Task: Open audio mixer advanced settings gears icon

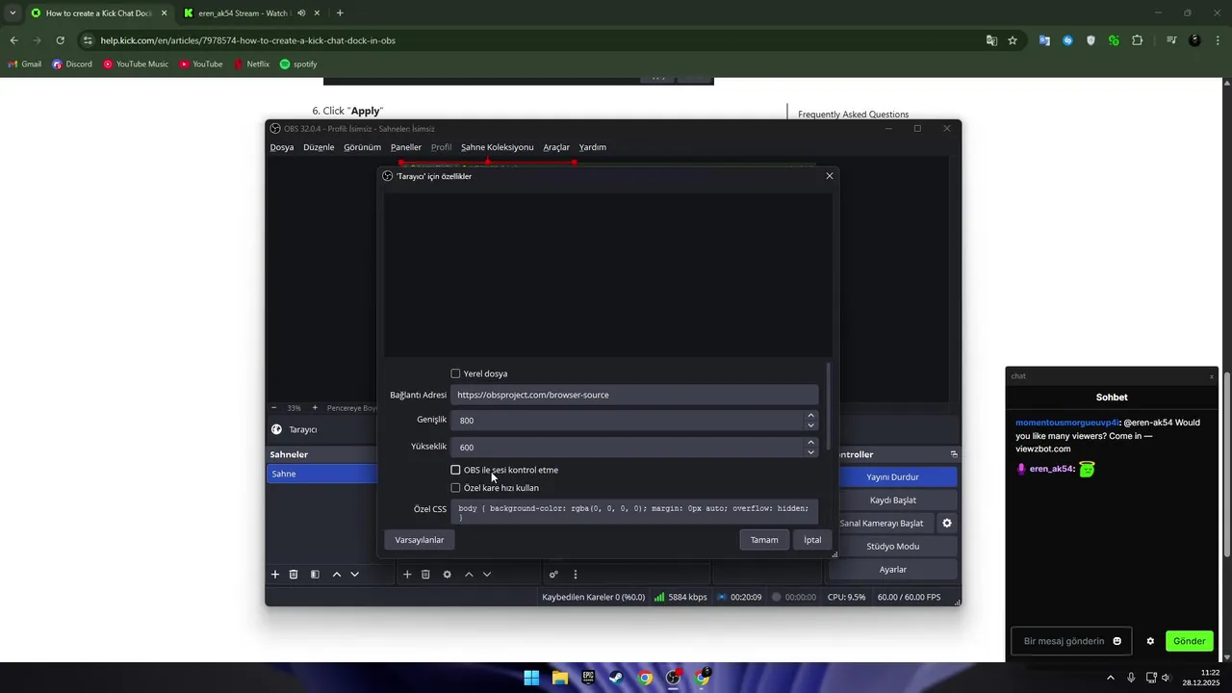Action: (x=553, y=575)
